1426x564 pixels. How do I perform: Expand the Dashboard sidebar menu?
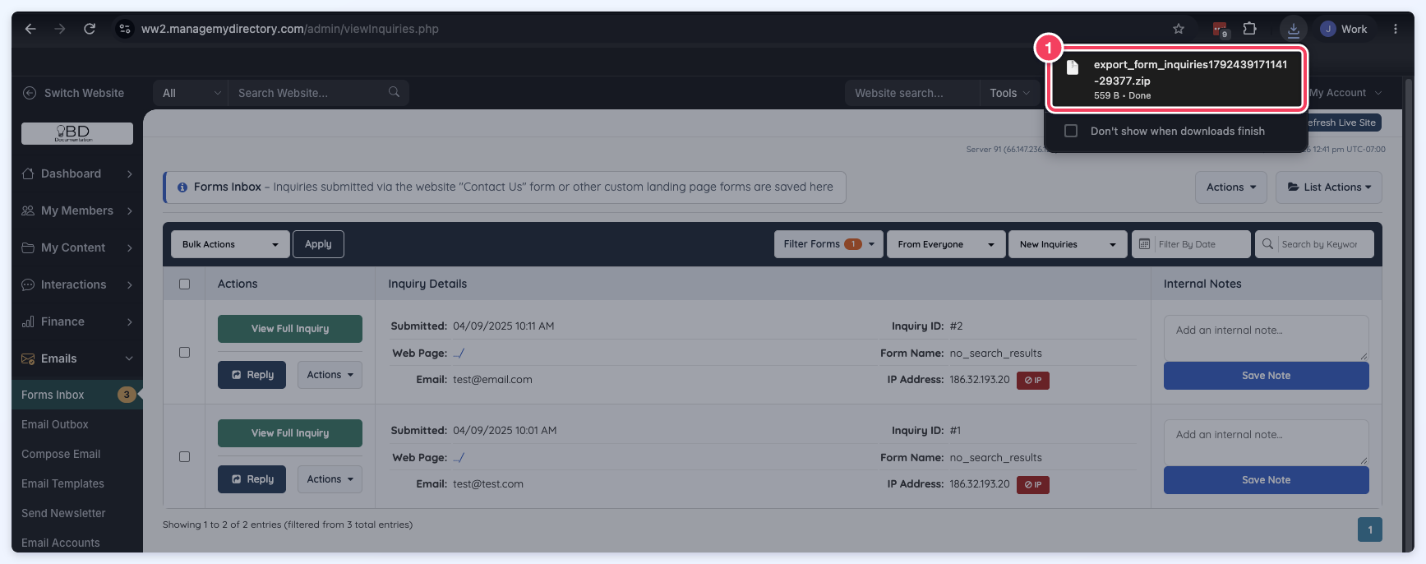(x=77, y=173)
